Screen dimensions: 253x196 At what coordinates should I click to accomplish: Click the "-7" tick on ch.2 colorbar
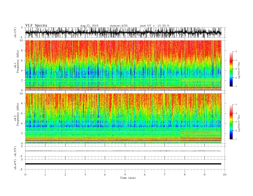click(235, 139)
